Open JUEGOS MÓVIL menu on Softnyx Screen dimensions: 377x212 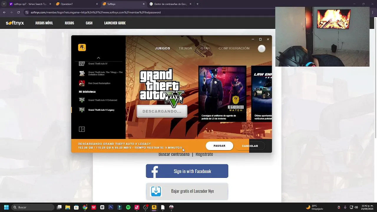tap(44, 23)
